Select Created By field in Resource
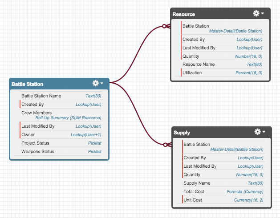 pyautogui.click(x=222, y=39)
